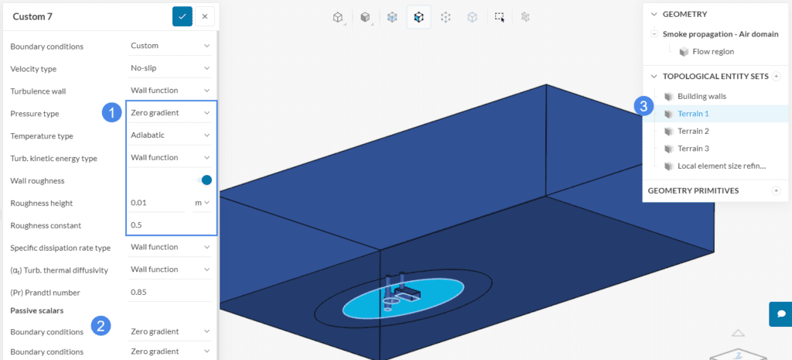Click the Wall roughness label
This screenshot has height=360, width=792.
(x=37, y=180)
